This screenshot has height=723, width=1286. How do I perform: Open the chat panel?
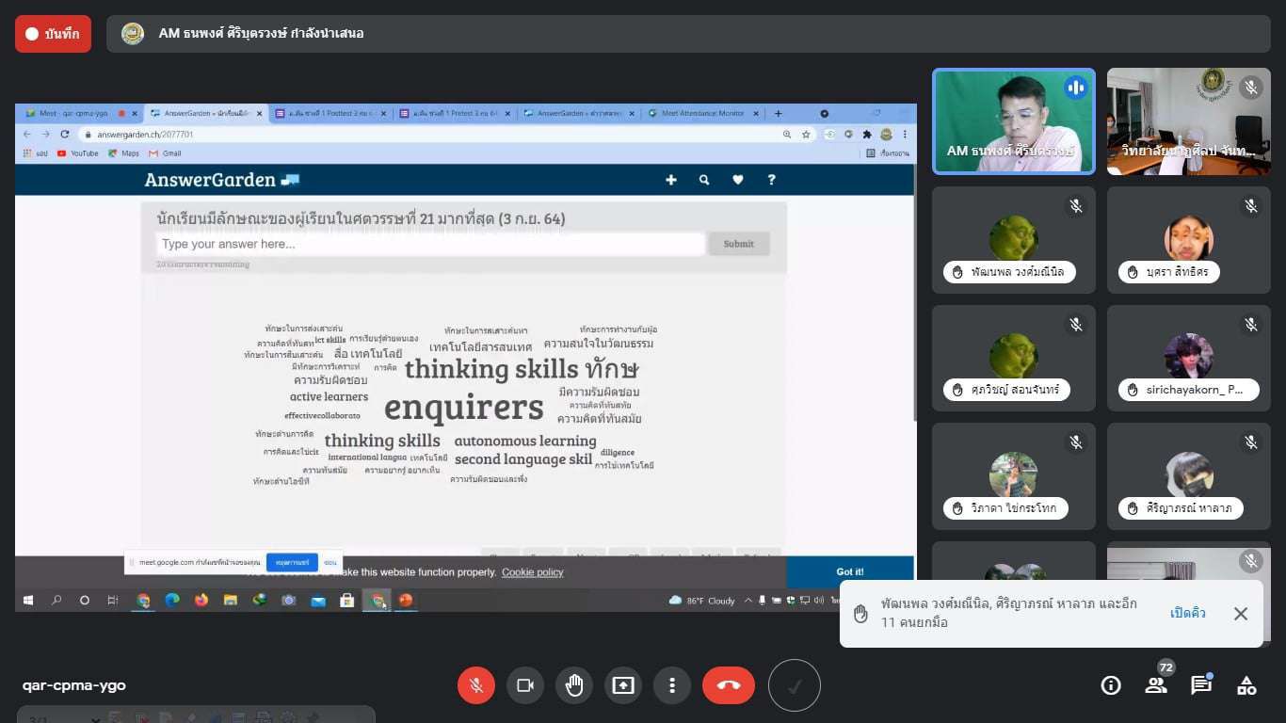click(1201, 685)
